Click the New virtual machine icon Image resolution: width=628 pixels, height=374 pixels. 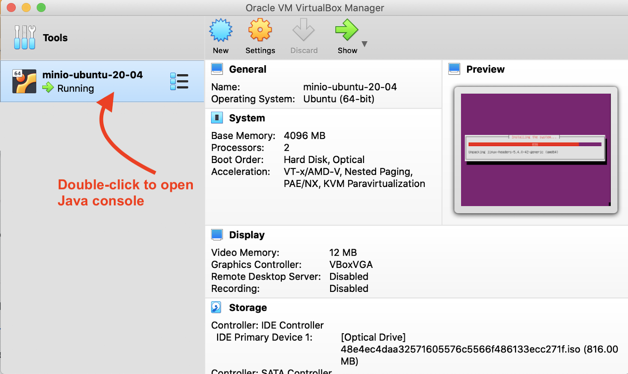click(x=221, y=31)
